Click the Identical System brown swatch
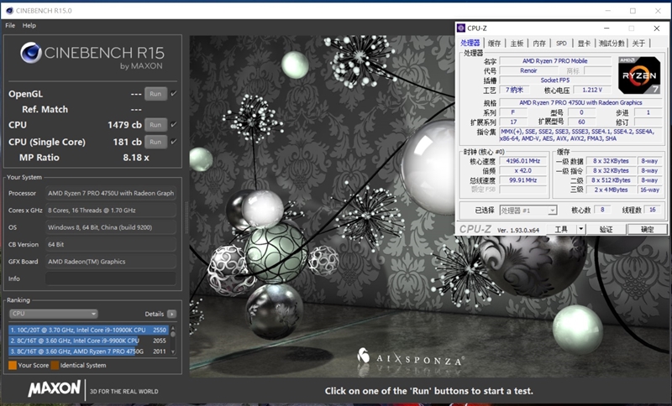The width and height of the screenshot is (672, 406). click(55, 366)
